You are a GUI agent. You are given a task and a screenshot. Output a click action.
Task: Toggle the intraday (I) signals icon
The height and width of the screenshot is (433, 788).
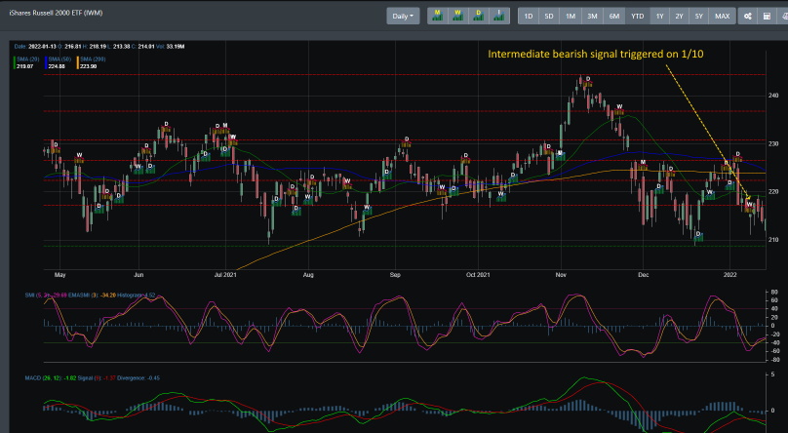pyautogui.click(x=499, y=16)
